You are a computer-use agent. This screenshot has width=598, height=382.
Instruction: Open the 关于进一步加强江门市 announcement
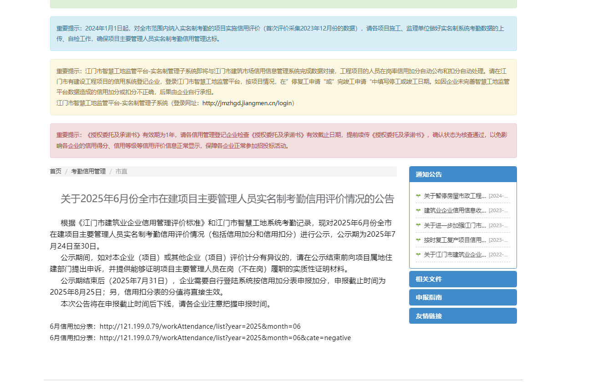455,225
